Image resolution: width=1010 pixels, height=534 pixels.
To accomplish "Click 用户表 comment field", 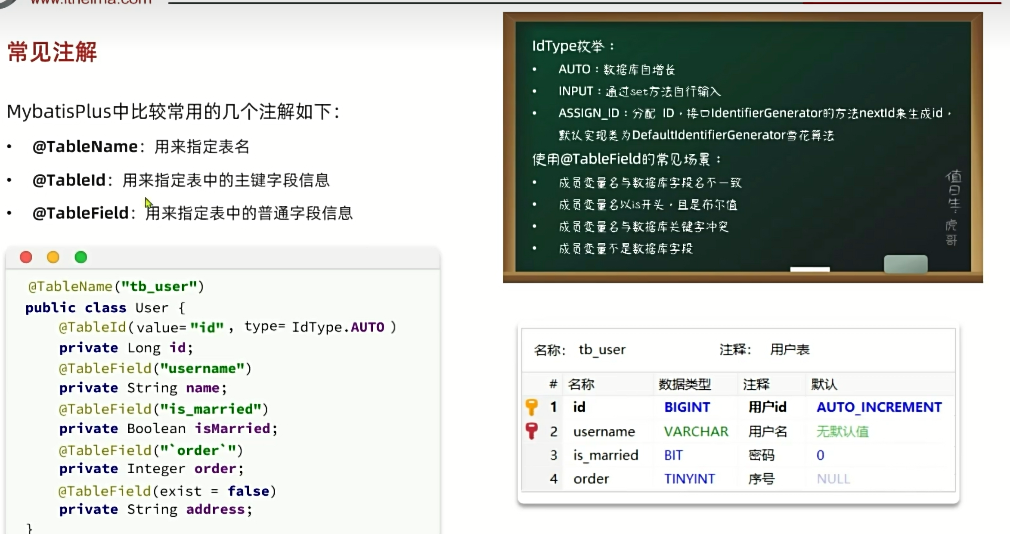I will pos(790,350).
